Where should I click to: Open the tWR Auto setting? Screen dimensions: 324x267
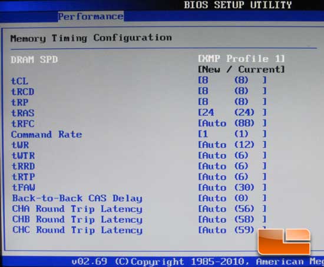(x=232, y=145)
